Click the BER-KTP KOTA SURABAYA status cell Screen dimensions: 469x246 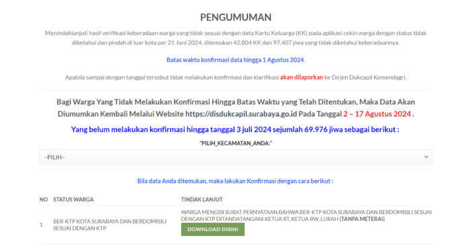(x=110, y=224)
